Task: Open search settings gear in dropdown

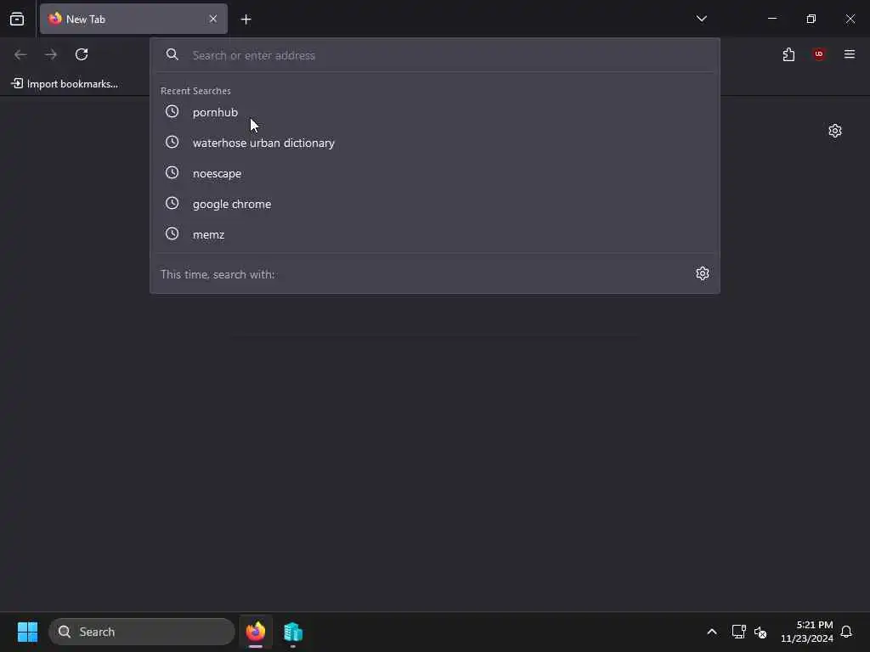Action: [x=702, y=273]
